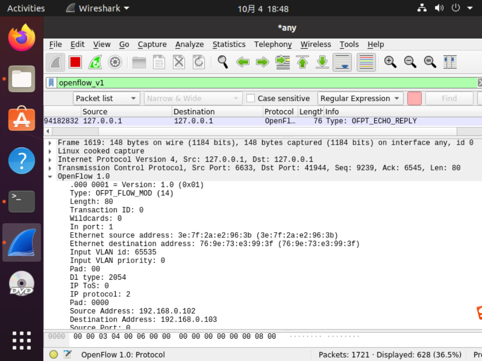Expand the Frame 1619 tree row
This screenshot has width=482, height=361.
click(50, 143)
